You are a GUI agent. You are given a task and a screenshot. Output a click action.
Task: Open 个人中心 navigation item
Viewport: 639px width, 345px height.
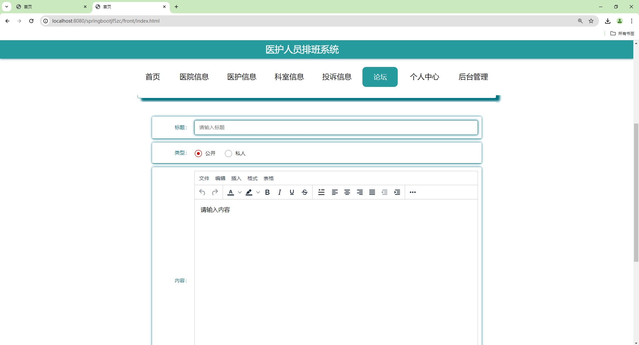(x=425, y=77)
